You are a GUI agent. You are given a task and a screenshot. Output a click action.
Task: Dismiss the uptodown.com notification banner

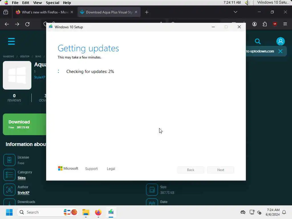point(280,51)
